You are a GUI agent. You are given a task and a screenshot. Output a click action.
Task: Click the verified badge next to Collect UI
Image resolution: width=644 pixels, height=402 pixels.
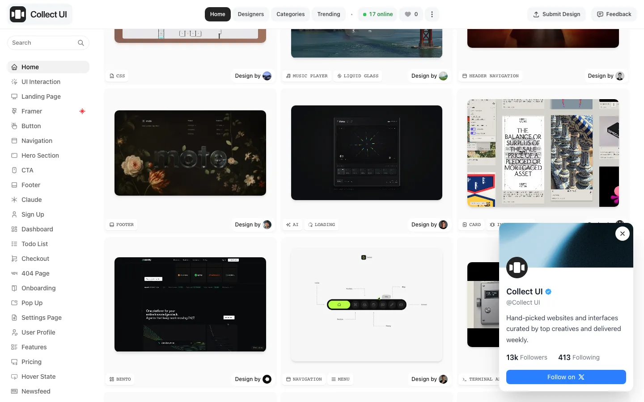click(x=548, y=292)
